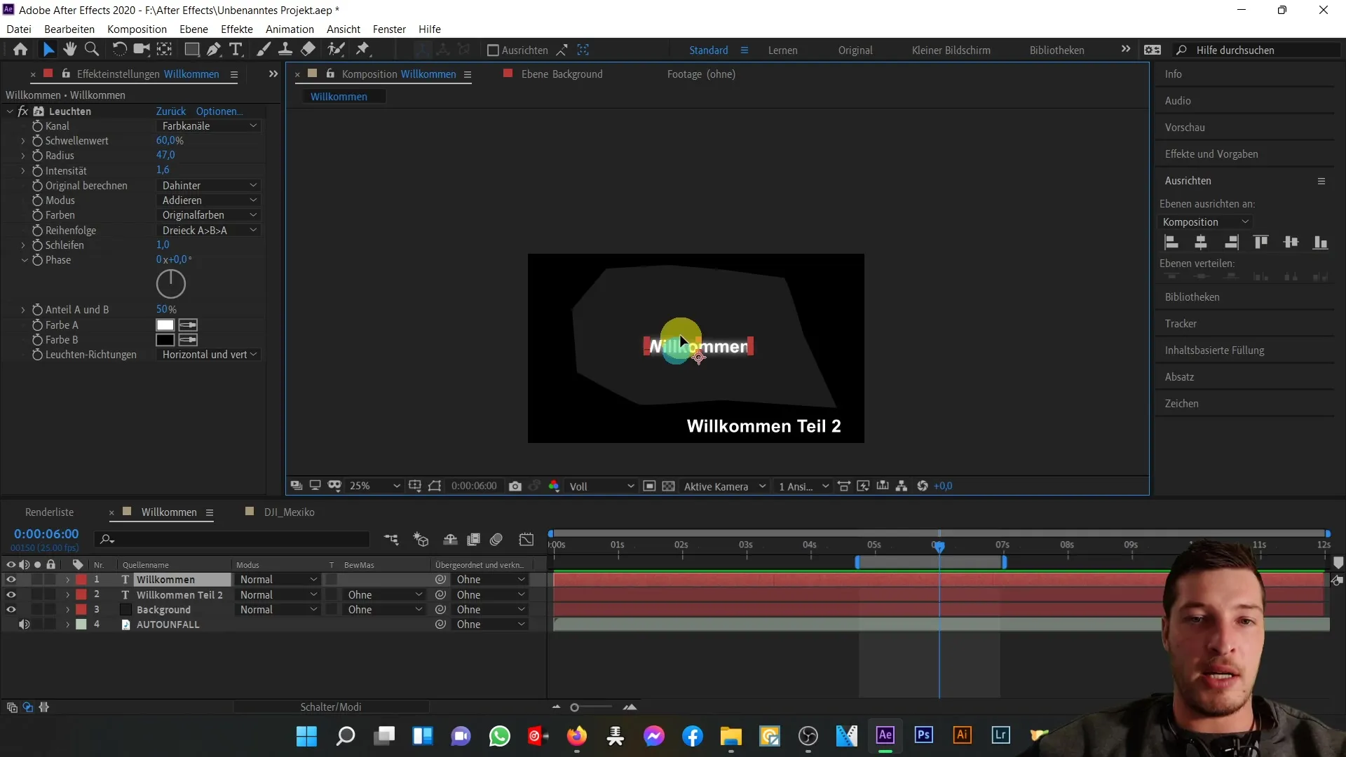Open the Kanal Farbkanäle dropdown
This screenshot has width=1346, height=757.
click(x=208, y=126)
